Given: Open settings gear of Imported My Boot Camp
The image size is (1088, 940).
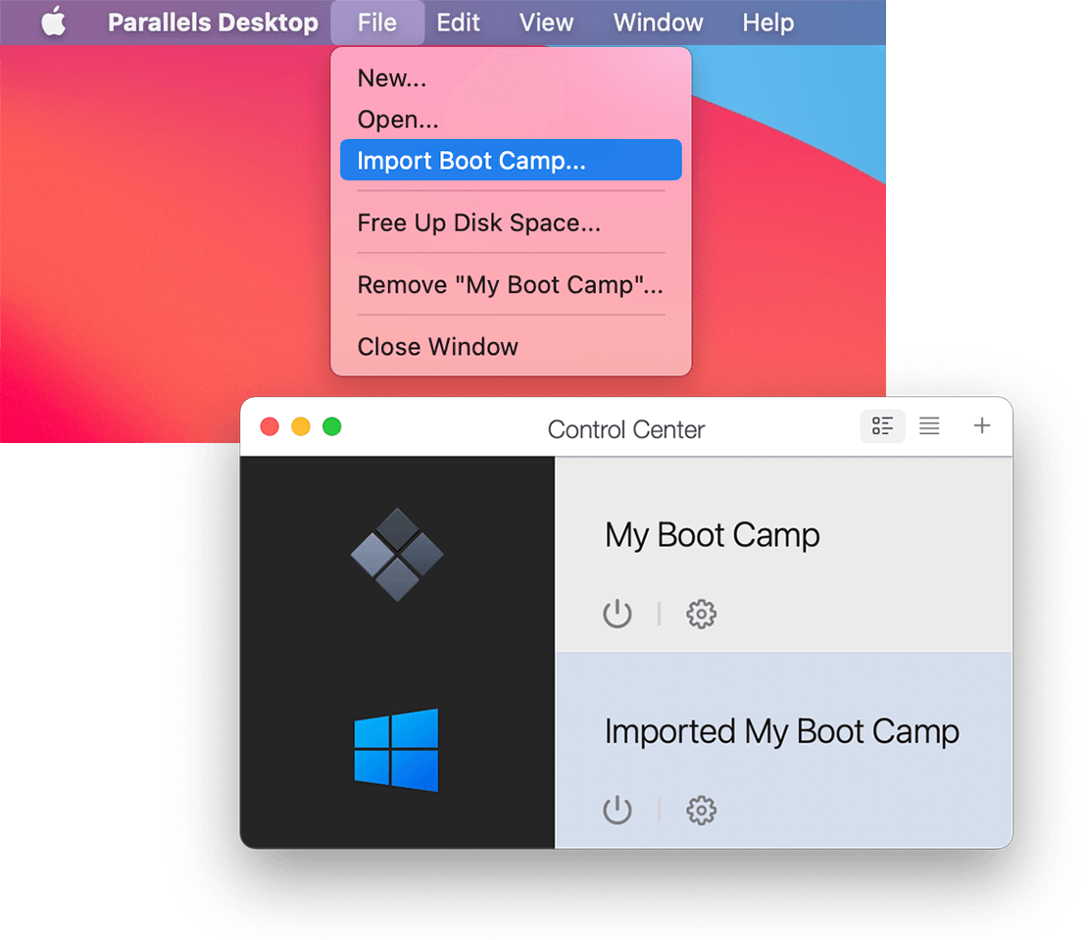Looking at the screenshot, I should point(701,810).
